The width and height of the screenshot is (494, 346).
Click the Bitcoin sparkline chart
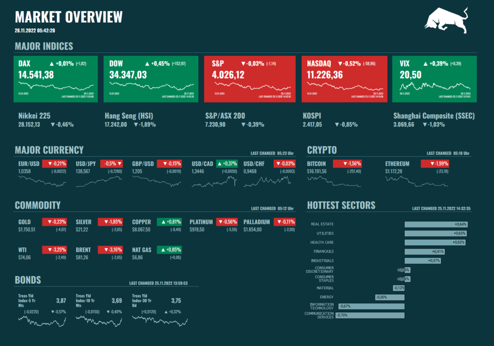[334, 181]
